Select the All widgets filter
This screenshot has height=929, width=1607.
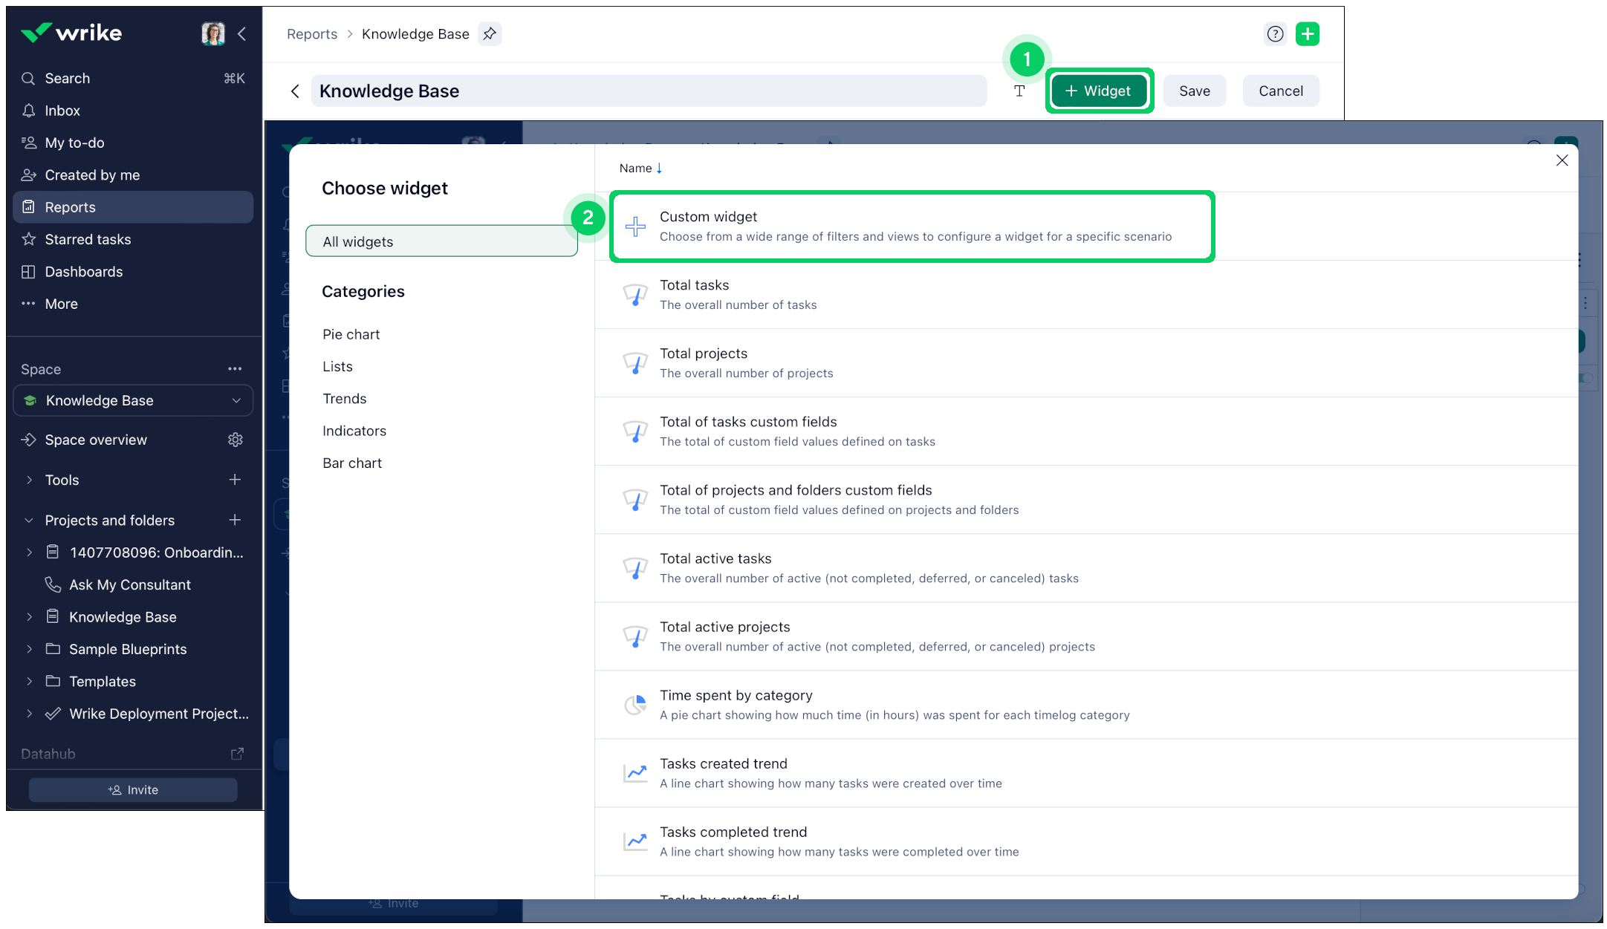tap(441, 241)
